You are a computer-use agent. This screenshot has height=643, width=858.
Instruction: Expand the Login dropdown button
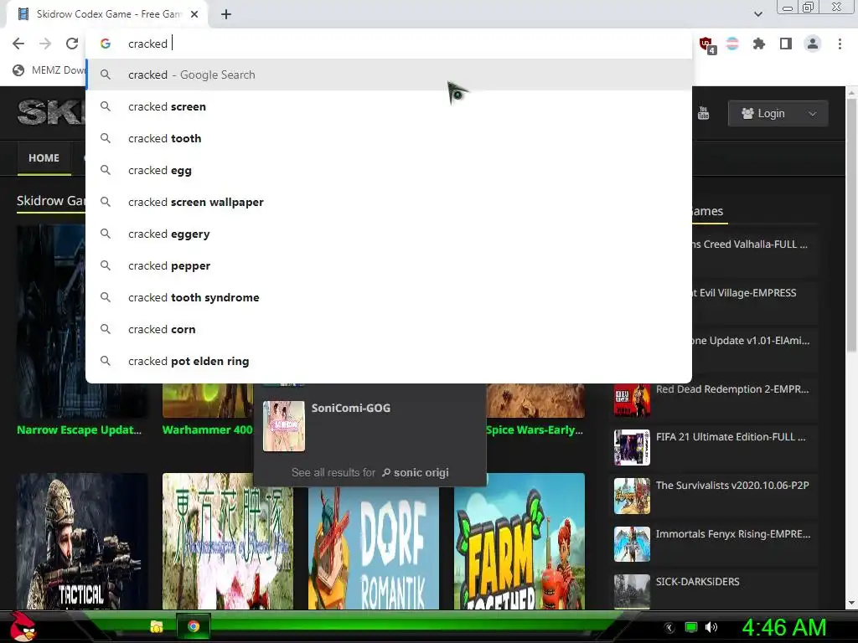click(x=778, y=114)
